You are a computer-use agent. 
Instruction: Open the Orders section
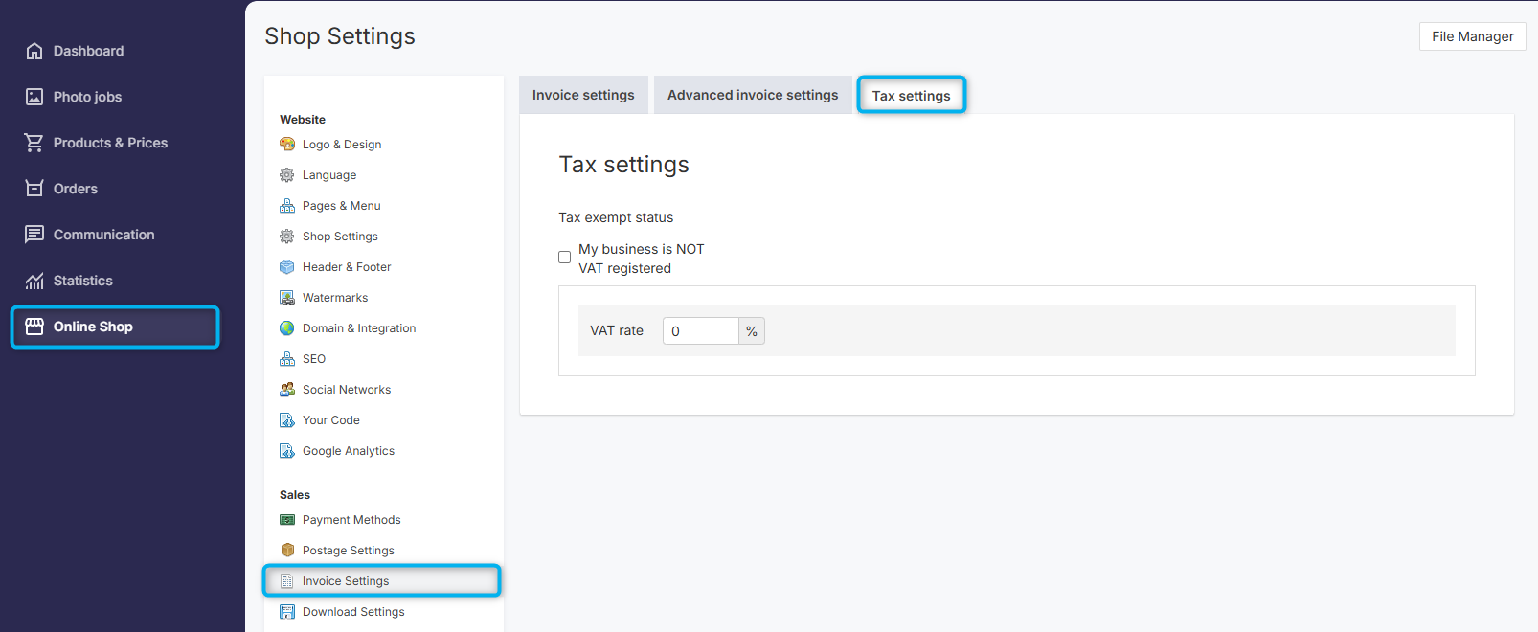76,189
